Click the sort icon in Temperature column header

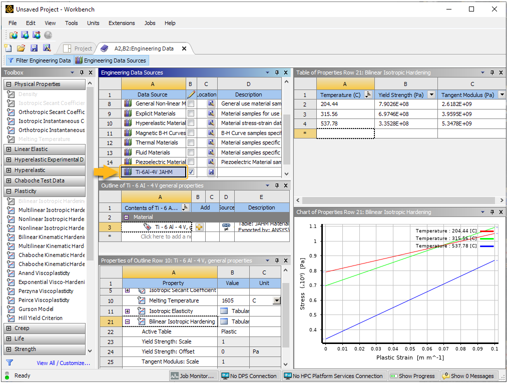tap(368, 94)
